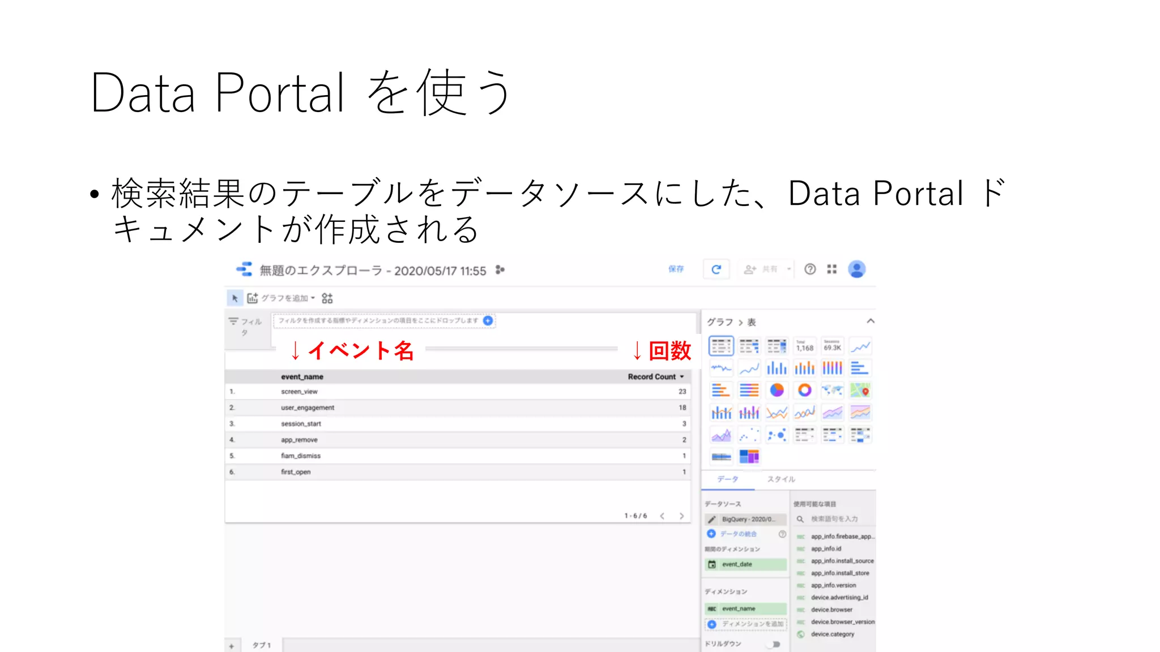Select the horizontal bar chart type
The height and width of the screenshot is (652, 1160).
pos(860,368)
